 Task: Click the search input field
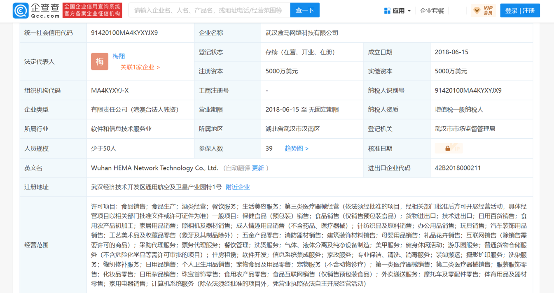(x=209, y=10)
